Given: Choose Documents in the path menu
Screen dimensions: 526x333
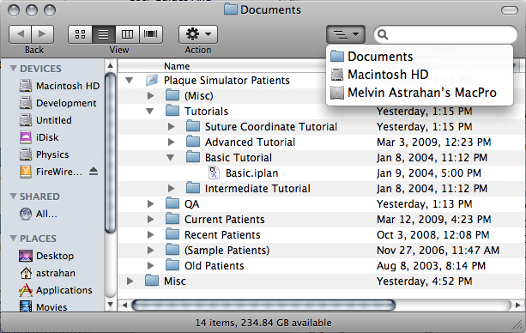Looking at the screenshot, I should point(420,57).
